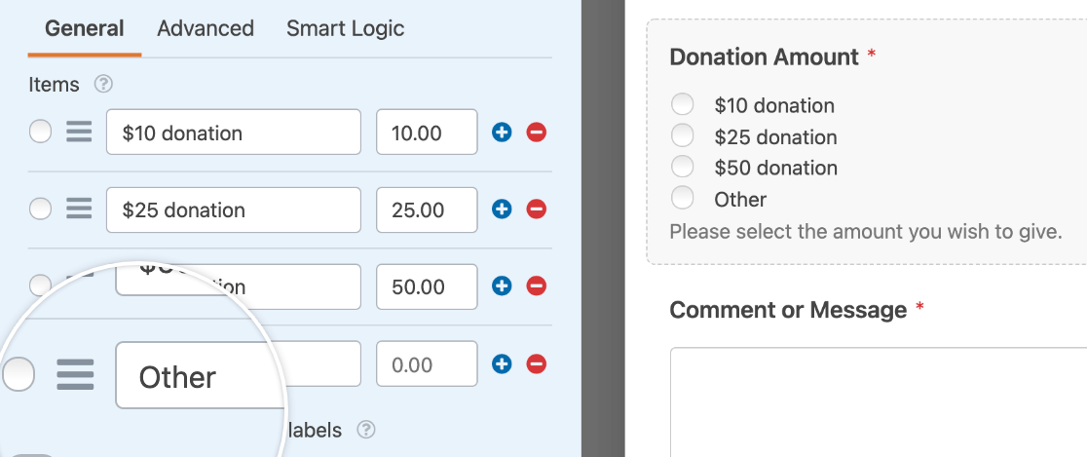This screenshot has width=1087, height=457.
Task: Select Other option in form preview
Action: (x=682, y=198)
